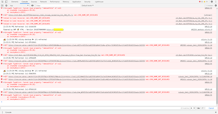Image resolution: width=218 pixels, height=114 pixels.
Task: Clear the console with the ban icon
Action: [x=6, y=6]
